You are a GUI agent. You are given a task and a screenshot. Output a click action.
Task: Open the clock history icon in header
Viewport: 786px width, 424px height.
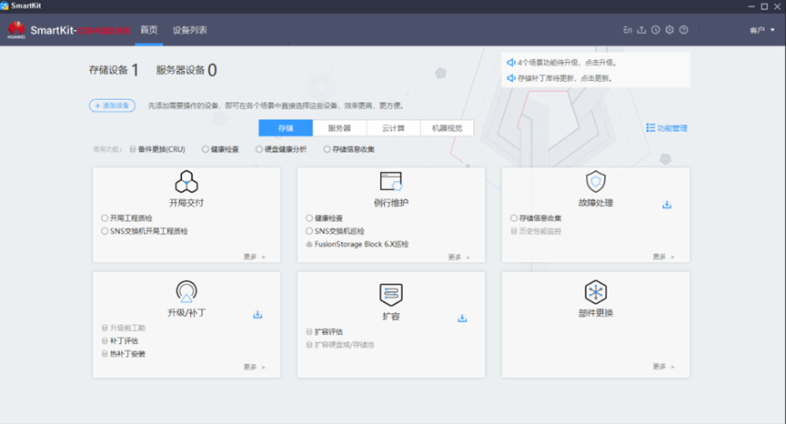point(655,30)
